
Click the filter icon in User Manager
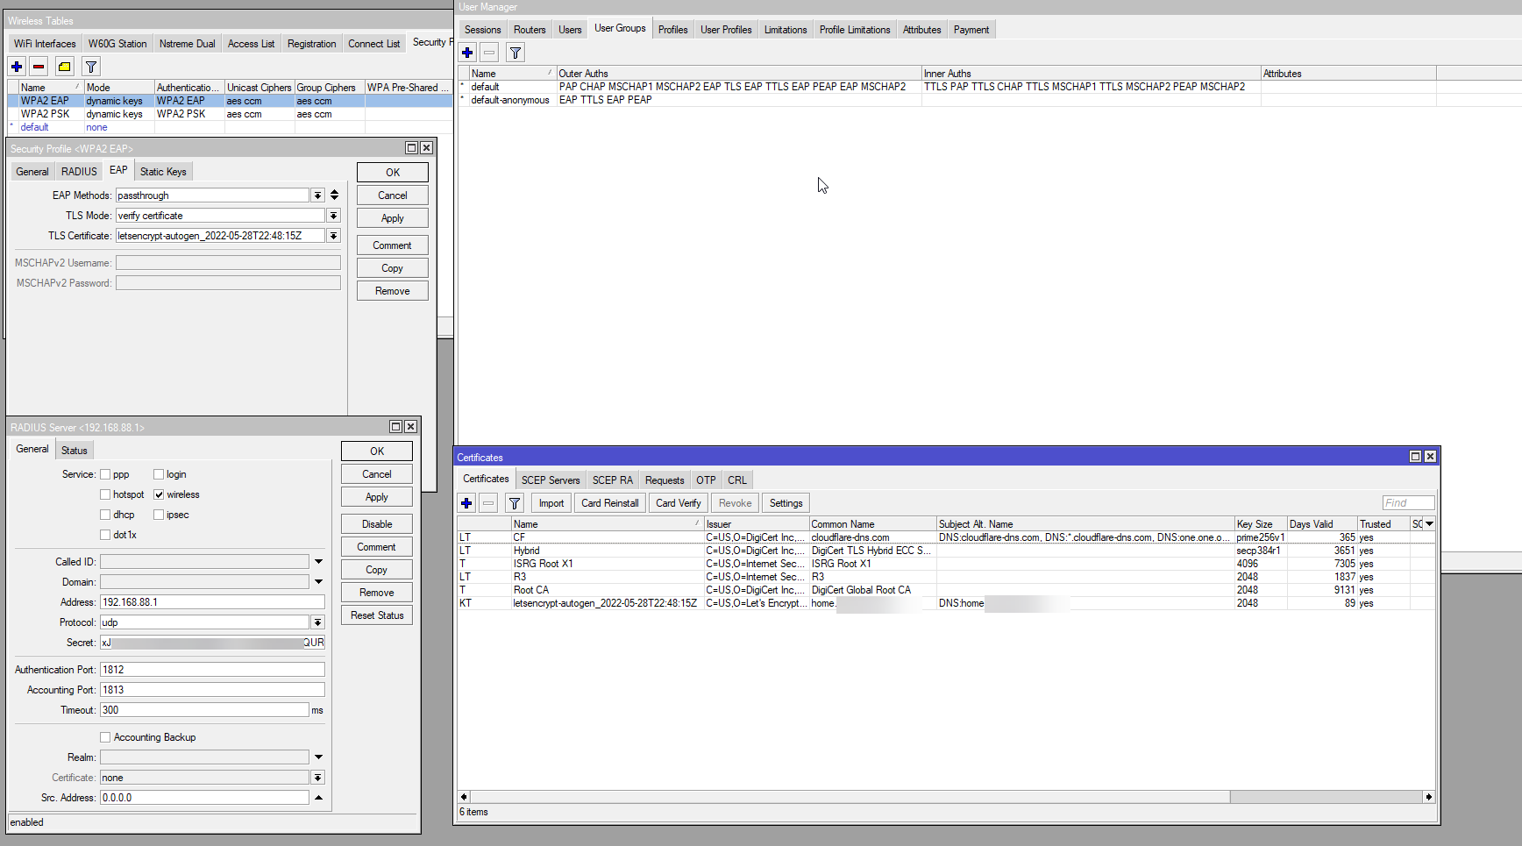click(x=516, y=53)
